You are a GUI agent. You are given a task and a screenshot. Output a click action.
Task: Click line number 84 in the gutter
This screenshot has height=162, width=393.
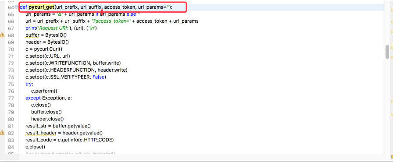(11, 147)
